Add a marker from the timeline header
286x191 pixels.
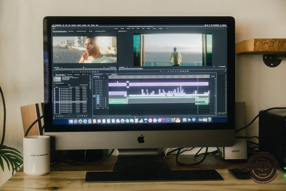pyautogui.click(x=101, y=78)
